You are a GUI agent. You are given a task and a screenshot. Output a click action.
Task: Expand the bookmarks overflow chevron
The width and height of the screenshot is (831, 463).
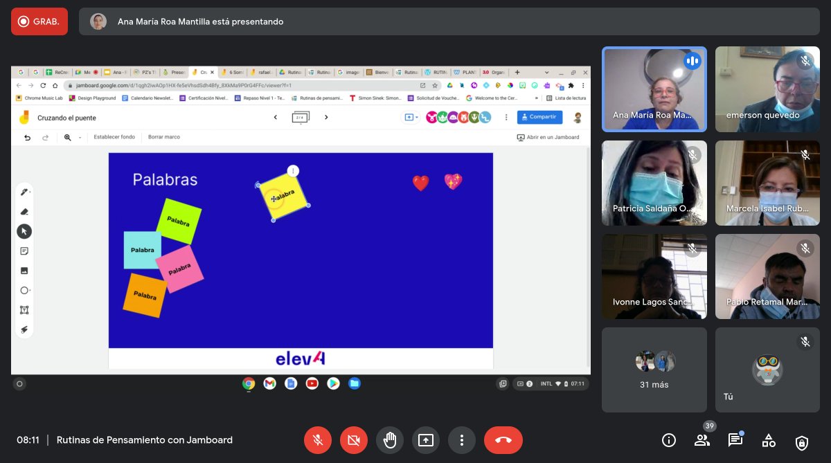pyautogui.click(x=536, y=98)
